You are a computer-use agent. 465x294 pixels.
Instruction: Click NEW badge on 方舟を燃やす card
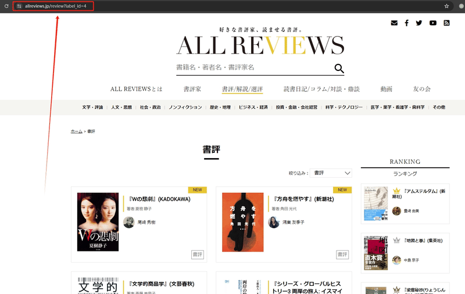pyautogui.click(x=342, y=190)
